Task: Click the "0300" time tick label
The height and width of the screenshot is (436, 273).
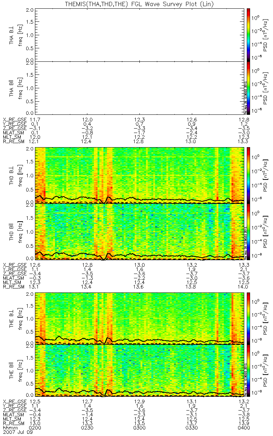Action: [140, 429]
